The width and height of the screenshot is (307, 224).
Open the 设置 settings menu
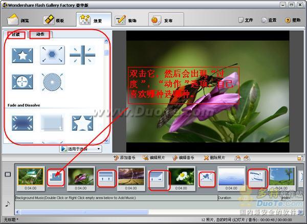coord(269,20)
